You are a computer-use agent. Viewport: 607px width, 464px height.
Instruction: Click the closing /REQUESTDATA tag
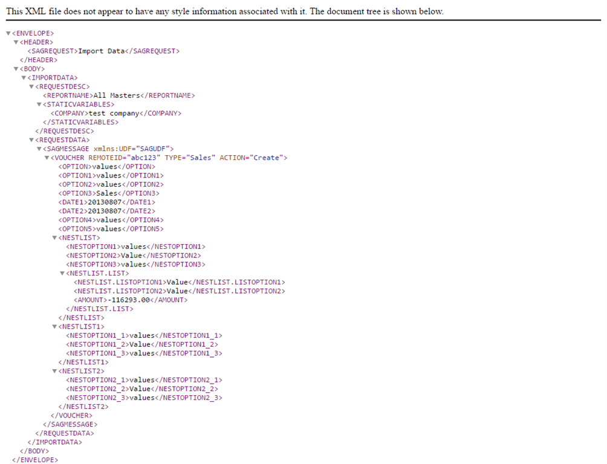(65, 434)
